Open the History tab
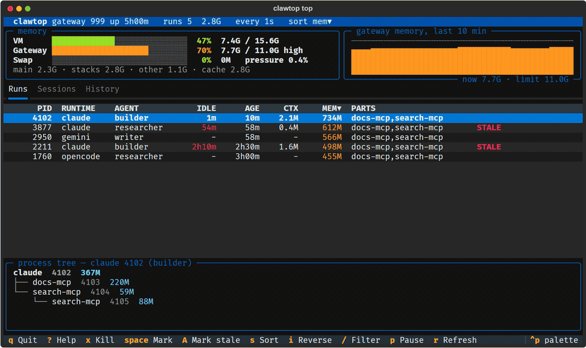This screenshot has height=348, width=586. coord(102,89)
